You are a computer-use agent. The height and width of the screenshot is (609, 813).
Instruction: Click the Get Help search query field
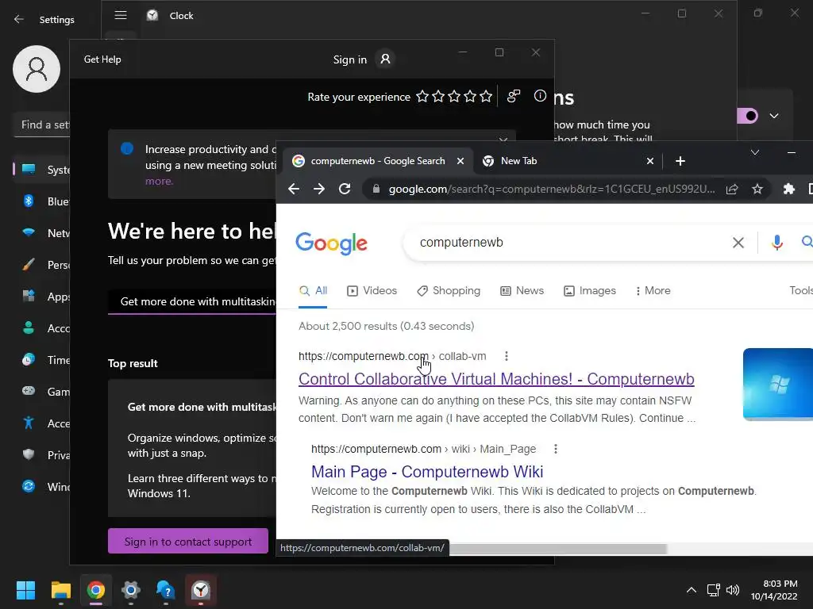point(192,301)
